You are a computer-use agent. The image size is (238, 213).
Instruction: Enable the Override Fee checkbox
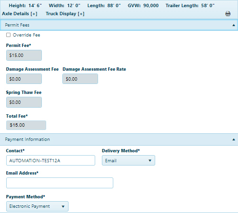coord(8,35)
